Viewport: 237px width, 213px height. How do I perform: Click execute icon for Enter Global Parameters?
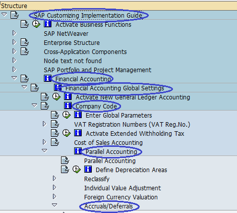(67, 115)
